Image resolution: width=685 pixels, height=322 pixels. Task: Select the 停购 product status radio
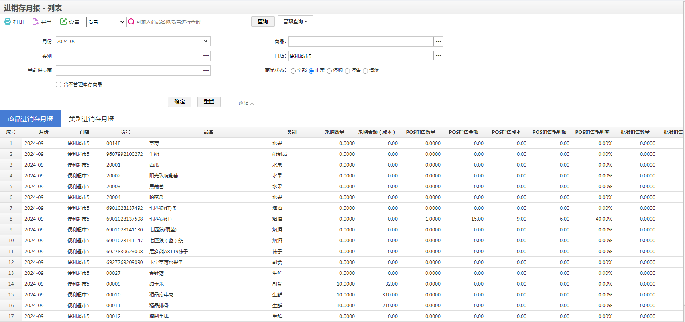tap(329, 71)
